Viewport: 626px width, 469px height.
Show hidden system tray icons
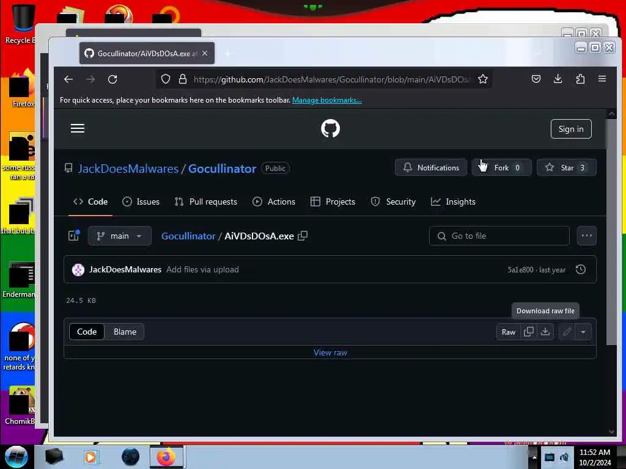(534, 457)
